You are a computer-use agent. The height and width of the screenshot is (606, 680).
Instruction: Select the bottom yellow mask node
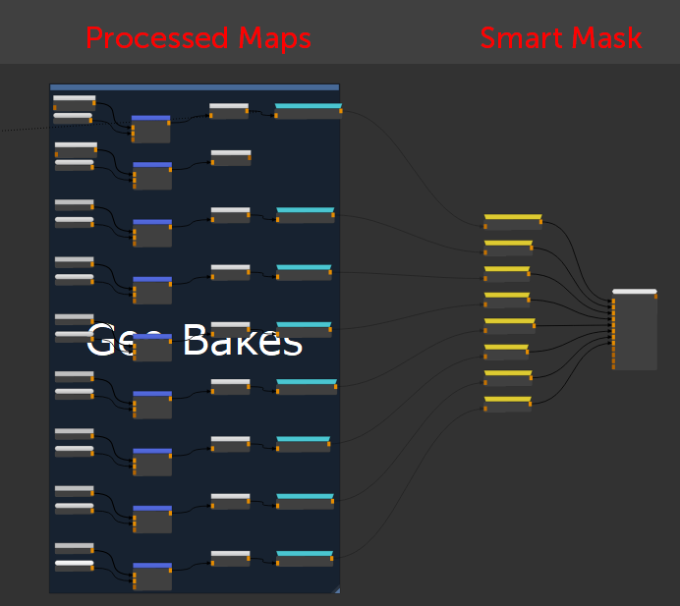pos(507,404)
